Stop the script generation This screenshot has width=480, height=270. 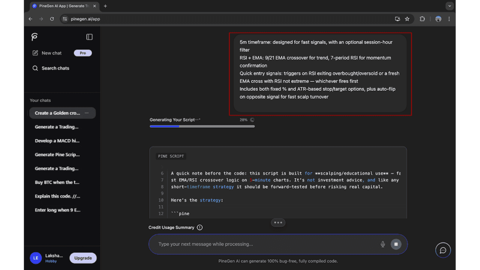(396, 244)
